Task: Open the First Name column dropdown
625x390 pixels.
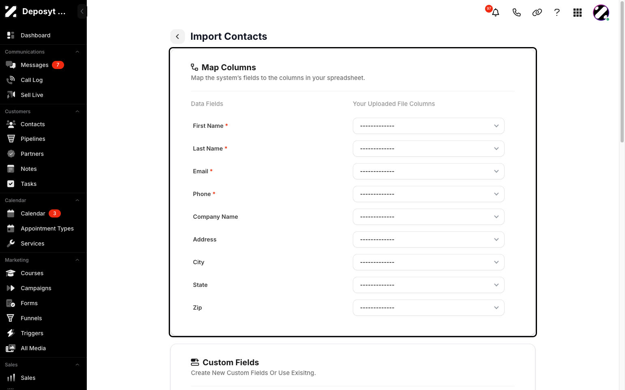Action: [x=429, y=126]
